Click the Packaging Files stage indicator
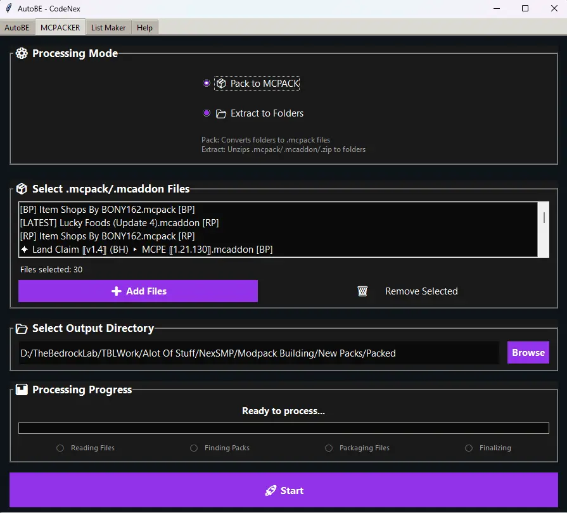 tap(329, 448)
